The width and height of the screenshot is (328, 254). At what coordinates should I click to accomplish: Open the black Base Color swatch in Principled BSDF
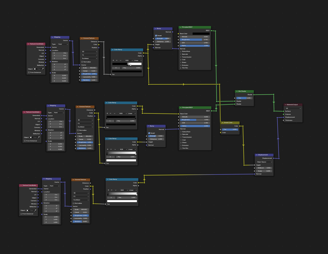pos(201,34)
